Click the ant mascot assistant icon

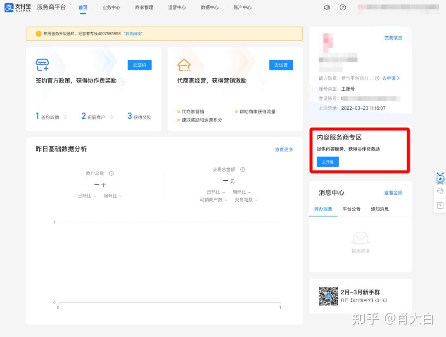pyautogui.click(x=440, y=178)
